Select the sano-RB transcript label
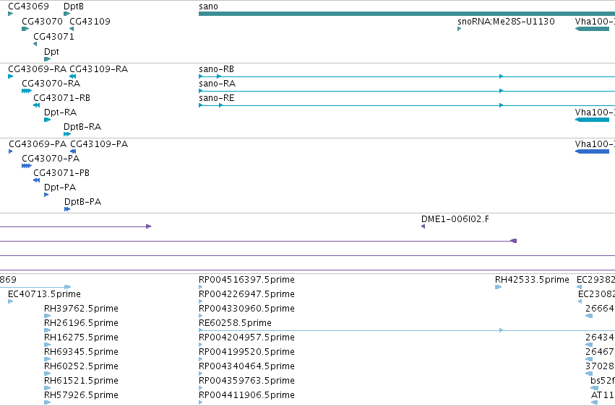This screenshot has width=615, height=406. 217,69
